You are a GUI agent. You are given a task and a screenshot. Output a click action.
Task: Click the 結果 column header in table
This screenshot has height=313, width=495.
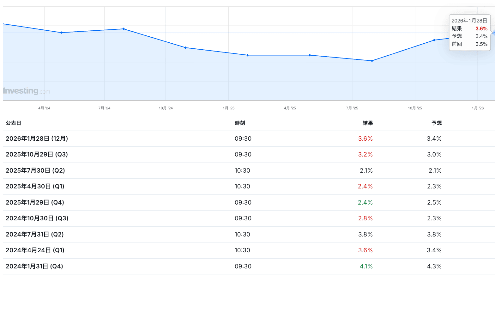pyautogui.click(x=367, y=123)
